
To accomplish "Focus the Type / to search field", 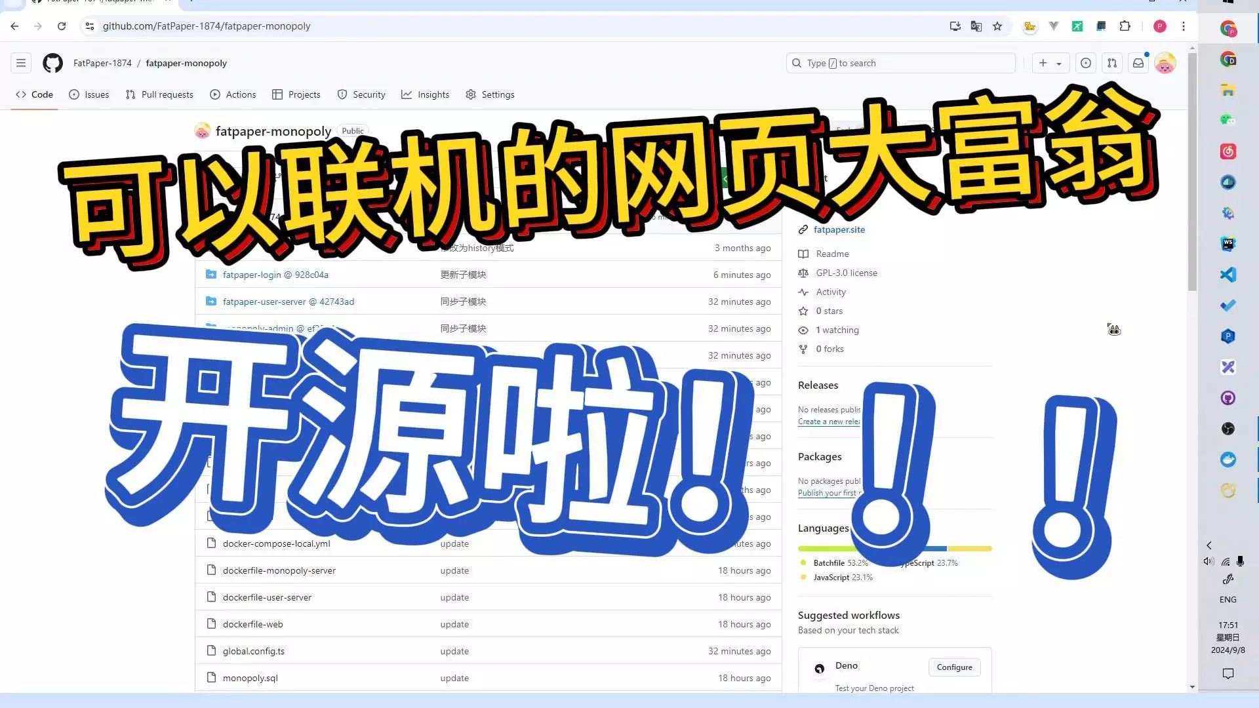I will click(x=900, y=63).
